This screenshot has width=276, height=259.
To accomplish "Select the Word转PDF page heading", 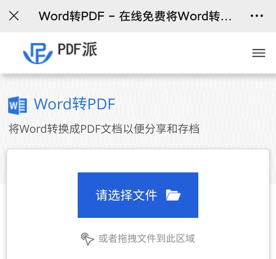I will click(x=74, y=104).
